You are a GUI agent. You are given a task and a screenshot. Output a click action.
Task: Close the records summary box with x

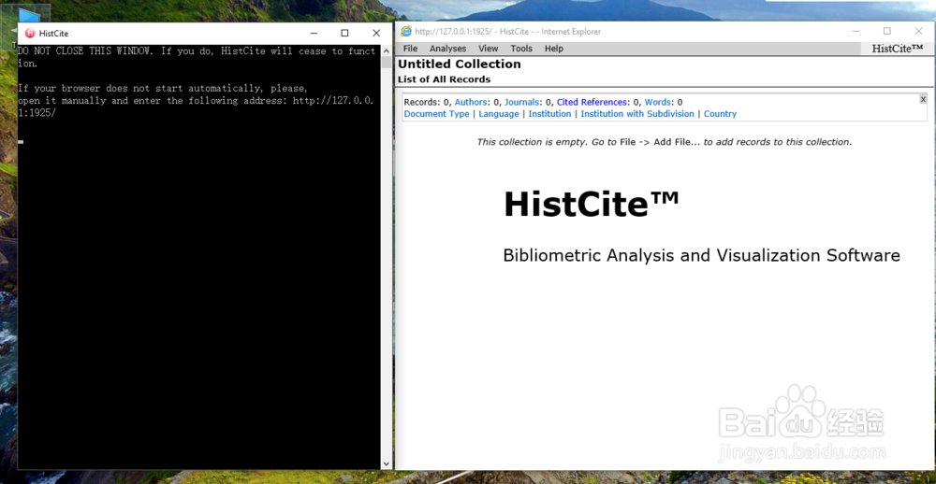coord(923,99)
